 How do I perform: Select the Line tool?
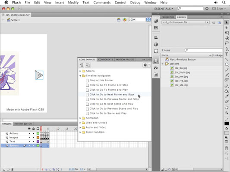click(227, 59)
